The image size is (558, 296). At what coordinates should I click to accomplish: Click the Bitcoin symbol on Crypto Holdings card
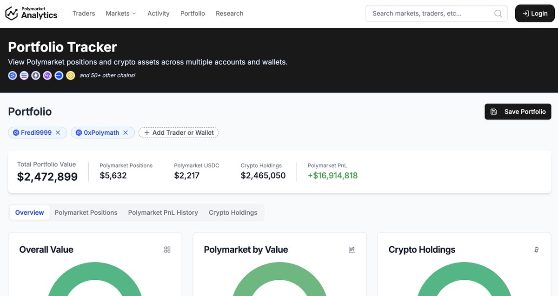click(536, 250)
